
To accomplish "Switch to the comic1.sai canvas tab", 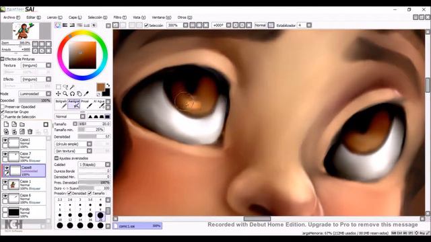I will (137, 226).
